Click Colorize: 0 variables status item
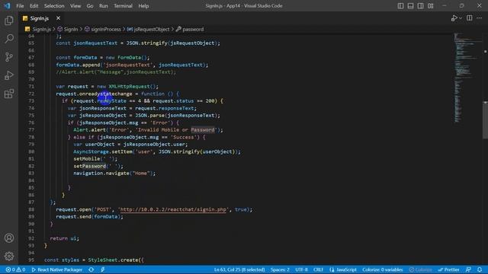 click(383, 269)
